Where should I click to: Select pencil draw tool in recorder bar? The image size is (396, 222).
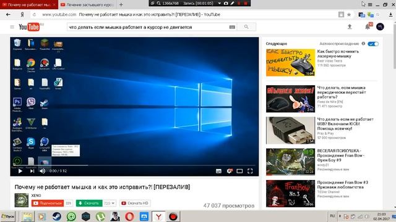(x=233, y=3)
